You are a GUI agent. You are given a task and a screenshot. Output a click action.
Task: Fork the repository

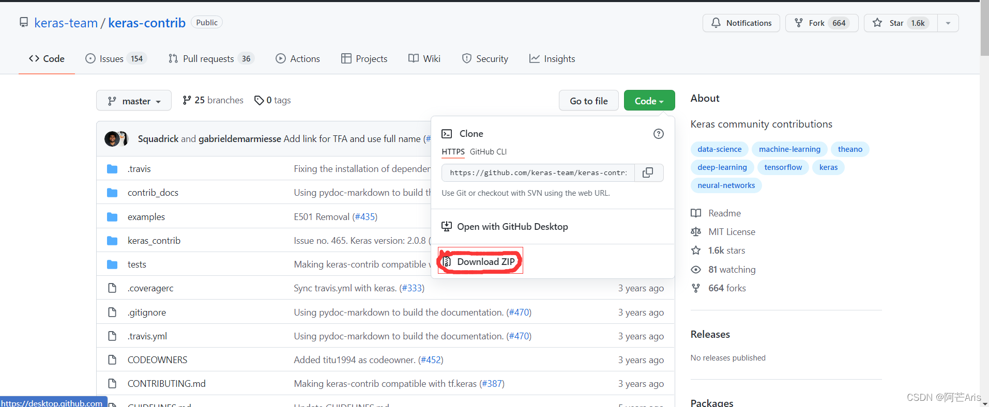pos(821,23)
